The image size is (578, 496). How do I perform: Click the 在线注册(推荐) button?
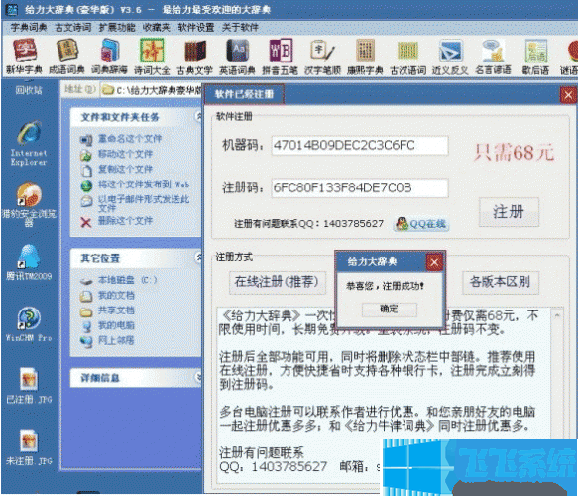click(x=277, y=282)
